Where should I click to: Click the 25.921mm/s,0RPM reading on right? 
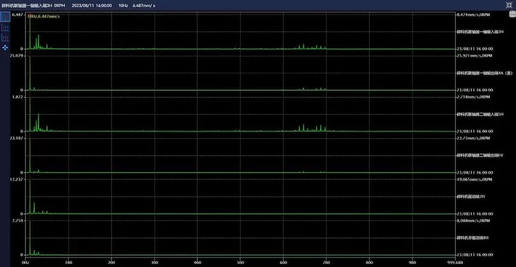point(476,55)
